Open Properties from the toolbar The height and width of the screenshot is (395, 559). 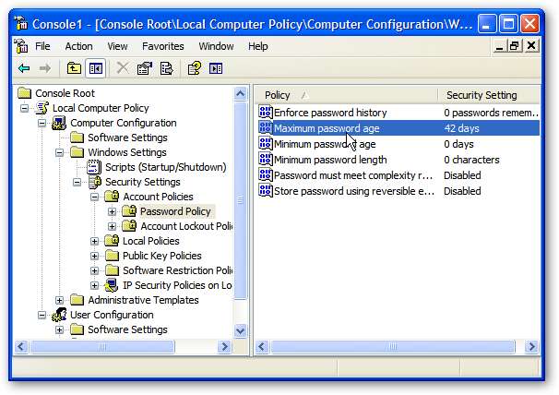(144, 67)
